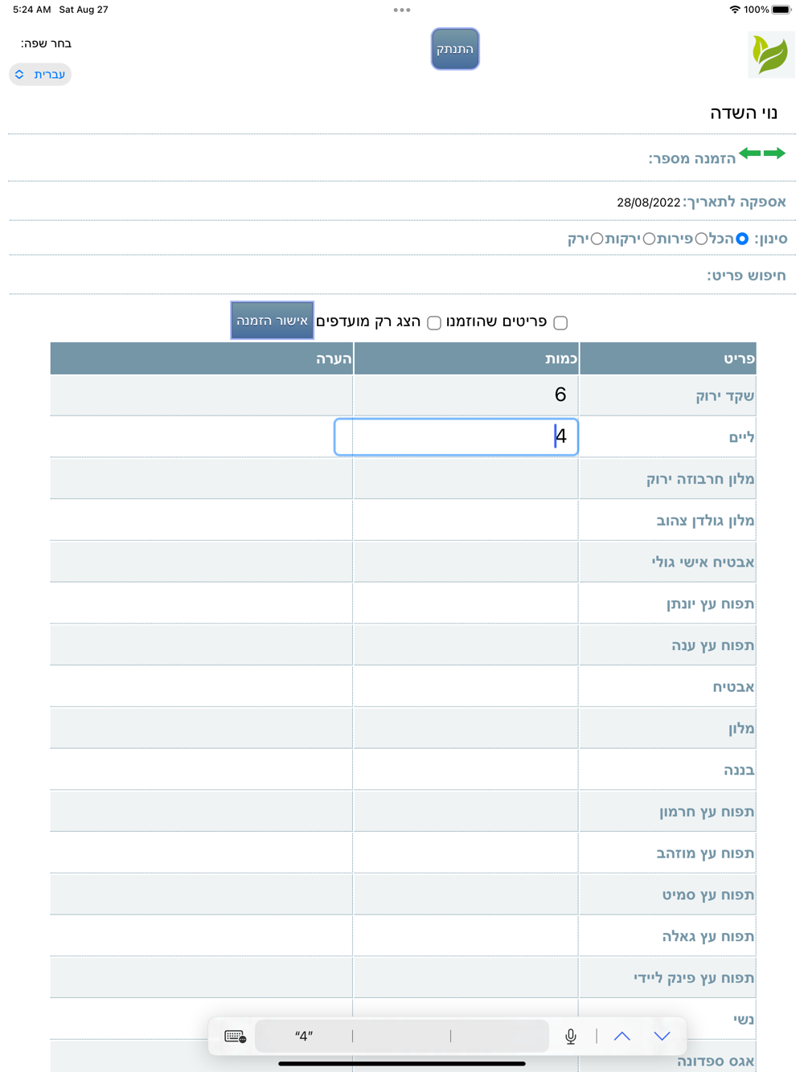Open the עברית language dropdown
Viewport: 804px width, 1072px height.
click(x=40, y=74)
